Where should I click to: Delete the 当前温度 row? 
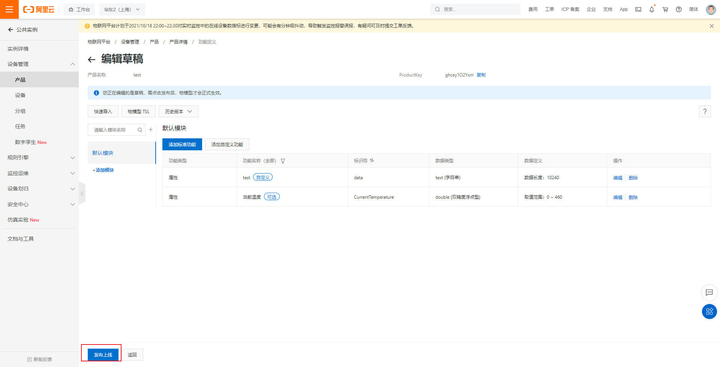point(633,197)
